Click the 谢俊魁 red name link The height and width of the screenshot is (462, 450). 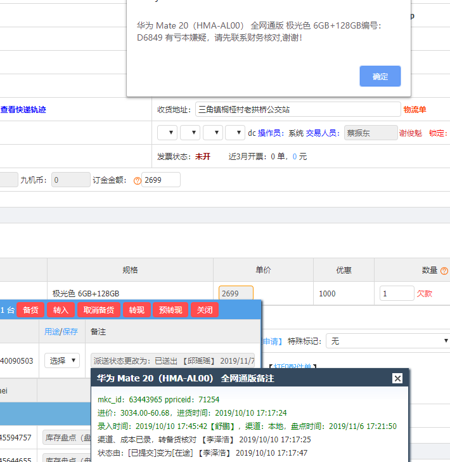pos(411,133)
